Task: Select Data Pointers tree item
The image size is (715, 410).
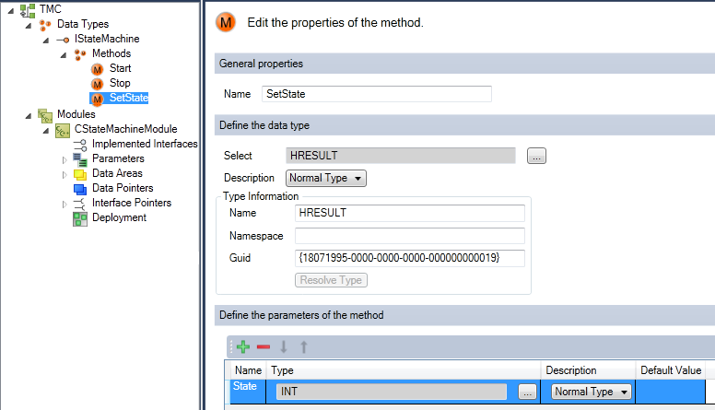Action: click(x=123, y=188)
